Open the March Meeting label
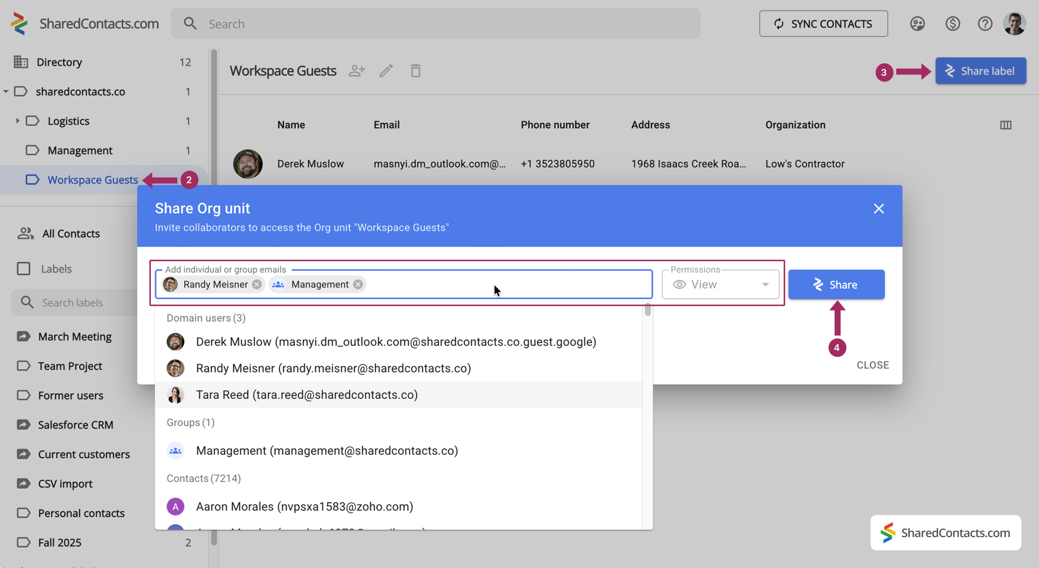This screenshot has width=1039, height=568. pyautogui.click(x=75, y=336)
